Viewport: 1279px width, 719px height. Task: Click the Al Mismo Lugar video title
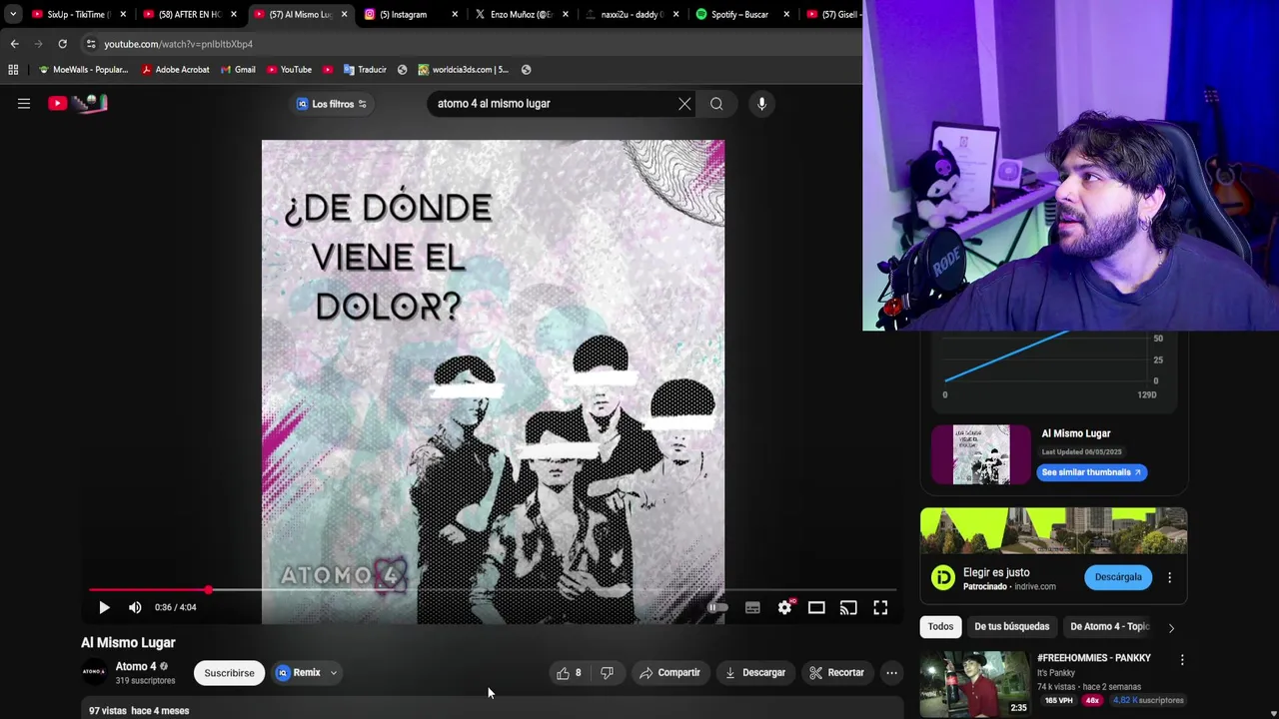(128, 643)
